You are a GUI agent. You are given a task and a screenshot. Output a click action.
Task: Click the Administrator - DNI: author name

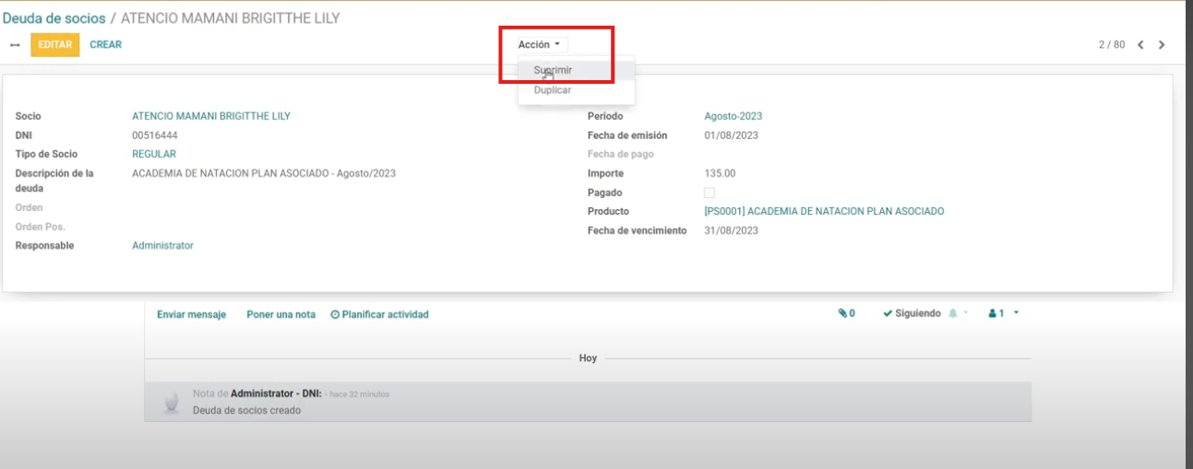[277, 393]
